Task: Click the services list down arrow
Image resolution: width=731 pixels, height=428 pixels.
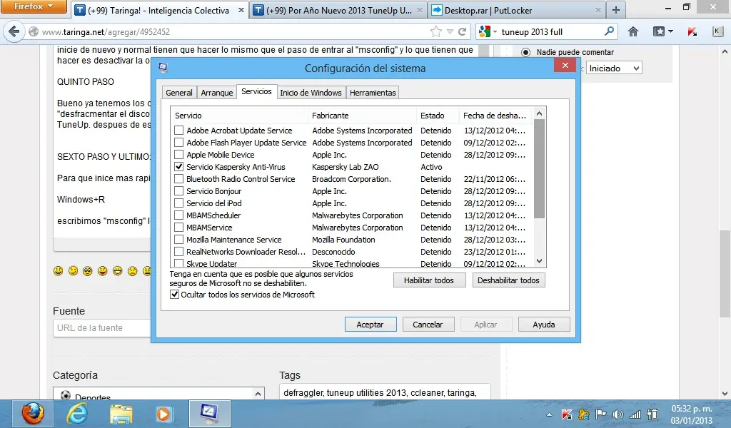Action: point(540,261)
